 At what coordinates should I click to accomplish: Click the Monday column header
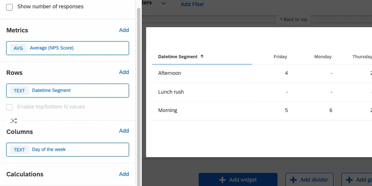(x=323, y=57)
